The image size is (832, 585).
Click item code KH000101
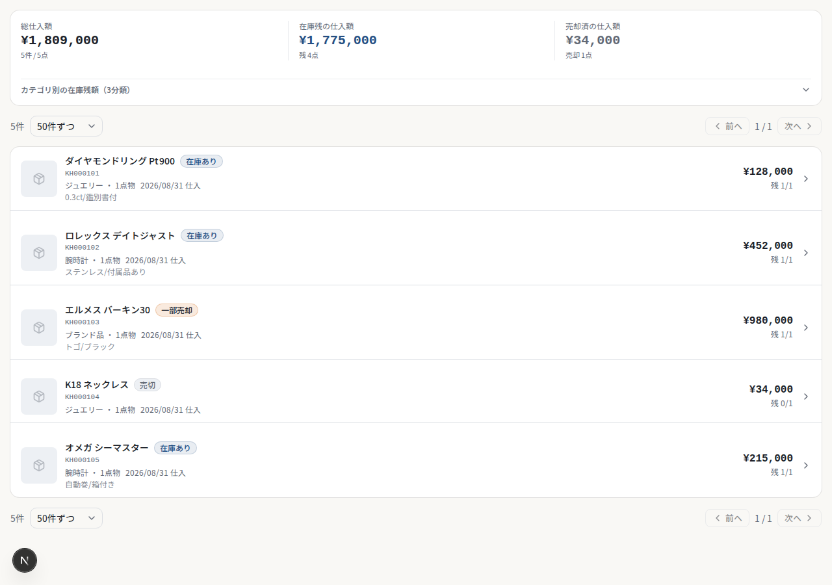pyautogui.click(x=83, y=174)
